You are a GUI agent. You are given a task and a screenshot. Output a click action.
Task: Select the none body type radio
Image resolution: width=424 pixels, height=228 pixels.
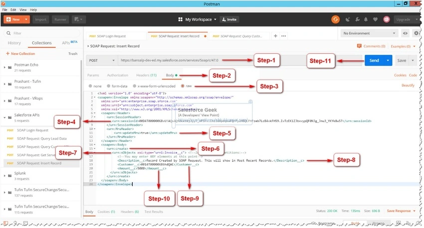[90, 86]
